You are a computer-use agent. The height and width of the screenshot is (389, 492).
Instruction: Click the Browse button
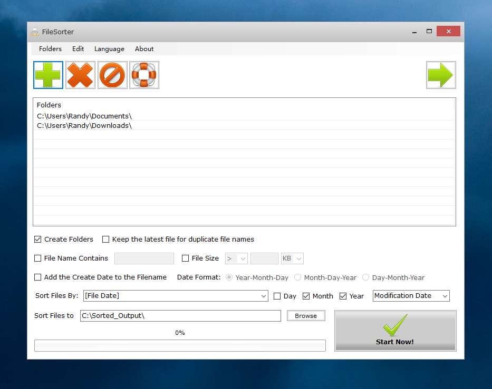[306, 316]
